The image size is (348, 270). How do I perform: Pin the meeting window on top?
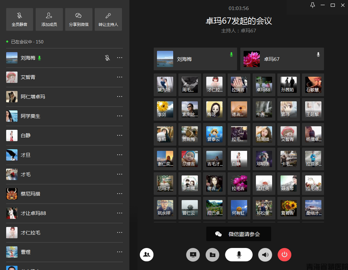tap(313, 5)
